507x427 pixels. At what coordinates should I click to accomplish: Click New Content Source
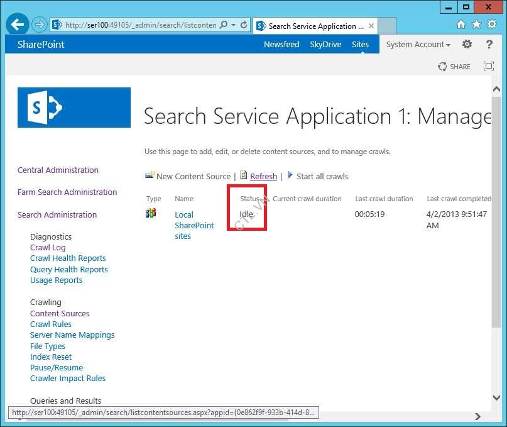pyautogui.click(x=194, y=177)
